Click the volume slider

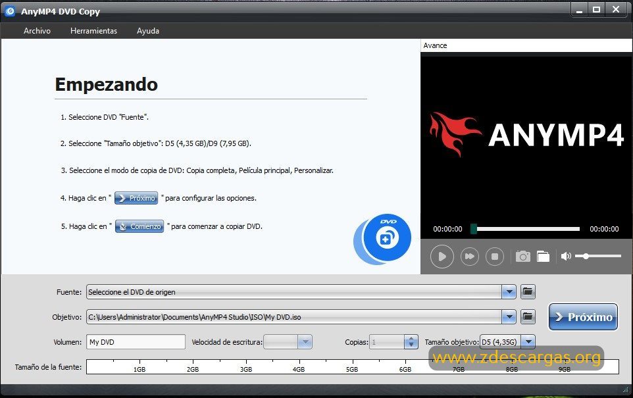click(598, 256)
